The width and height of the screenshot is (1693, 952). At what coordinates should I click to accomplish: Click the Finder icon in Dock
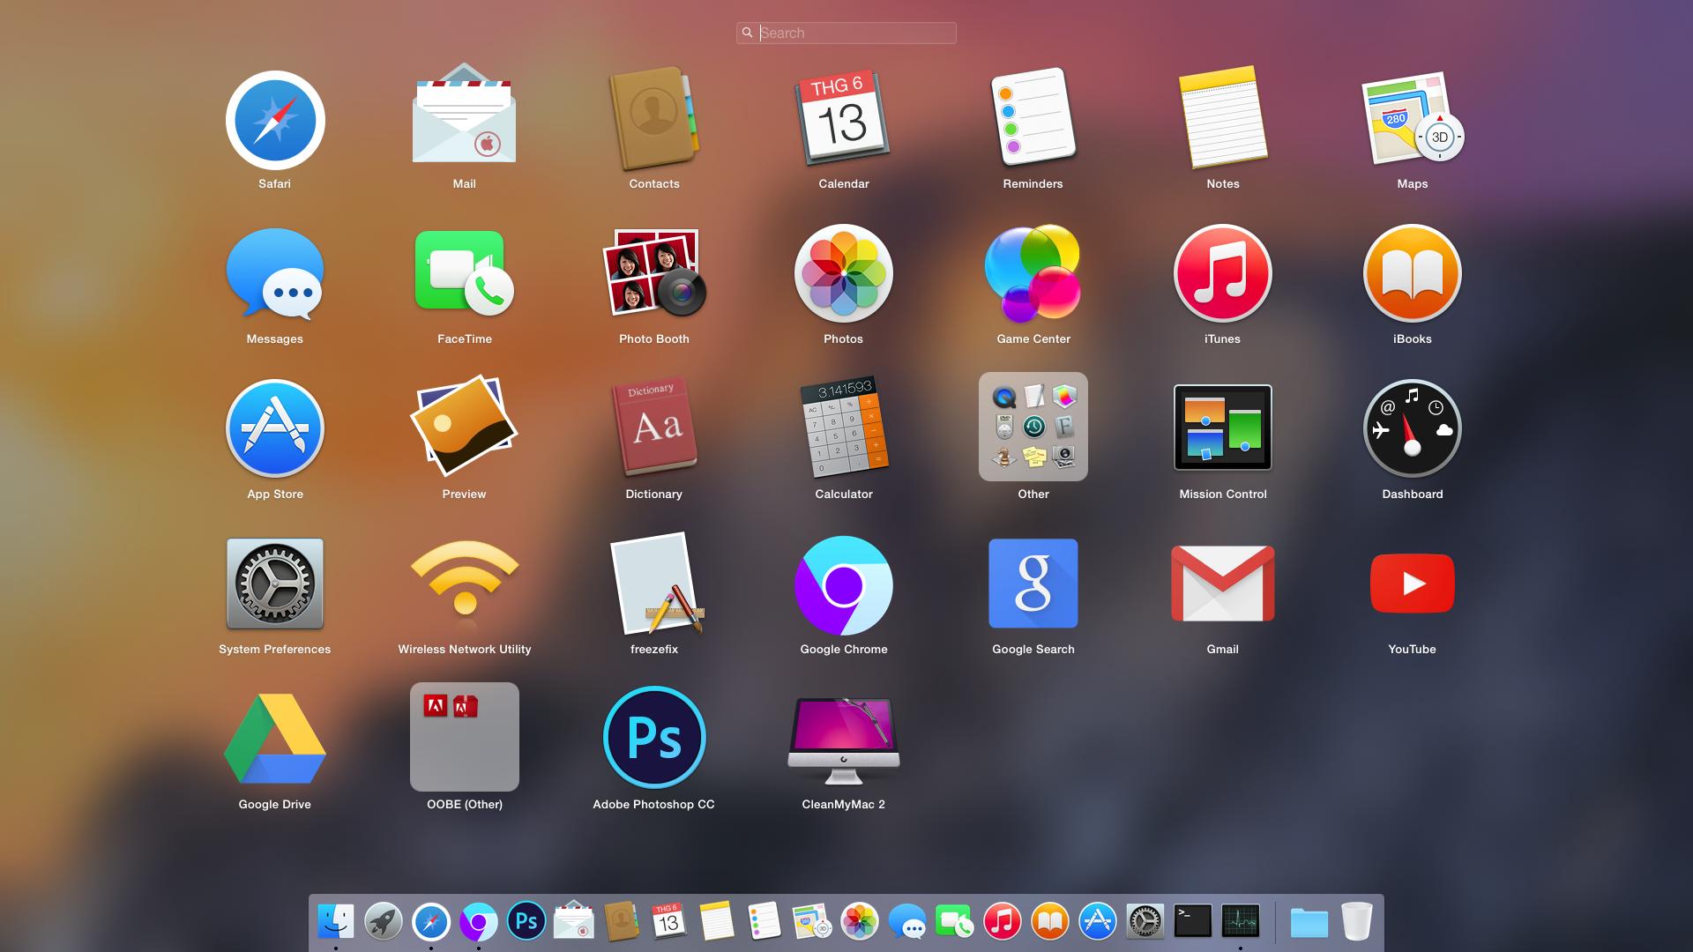[x=336, y=922]
